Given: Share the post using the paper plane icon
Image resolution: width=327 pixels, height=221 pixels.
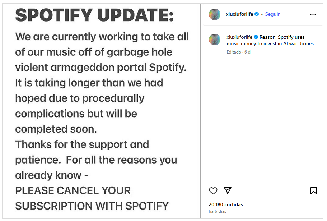Looking at the screenshot, I should pos(227,190).
